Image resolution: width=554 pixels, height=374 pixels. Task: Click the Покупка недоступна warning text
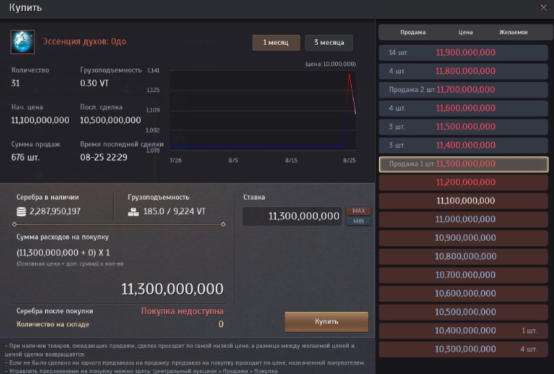182,311
